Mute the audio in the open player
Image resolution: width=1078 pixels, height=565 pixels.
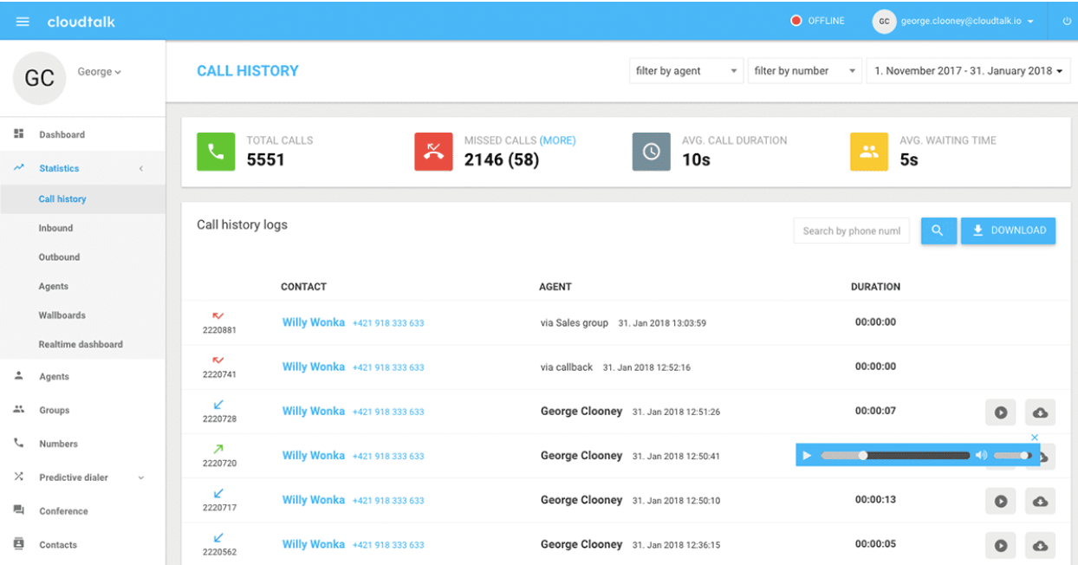coord(982,455)
